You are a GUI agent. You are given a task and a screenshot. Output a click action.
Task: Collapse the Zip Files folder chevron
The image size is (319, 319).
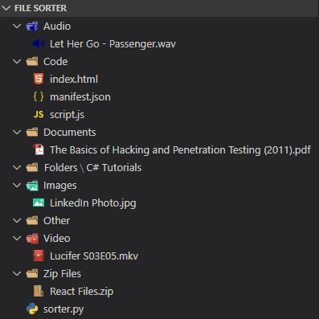click(x=17, y=273)
